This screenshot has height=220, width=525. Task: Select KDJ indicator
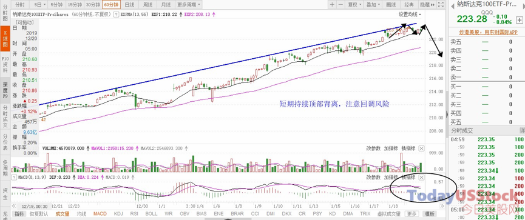point(118,214)
